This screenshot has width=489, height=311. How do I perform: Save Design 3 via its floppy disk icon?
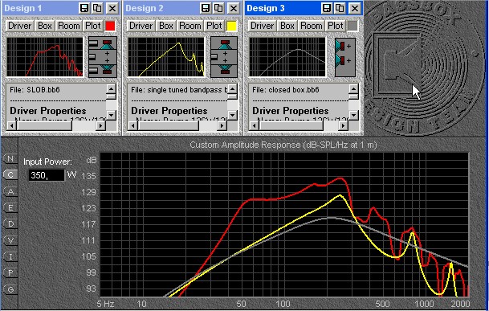point(327,8)
